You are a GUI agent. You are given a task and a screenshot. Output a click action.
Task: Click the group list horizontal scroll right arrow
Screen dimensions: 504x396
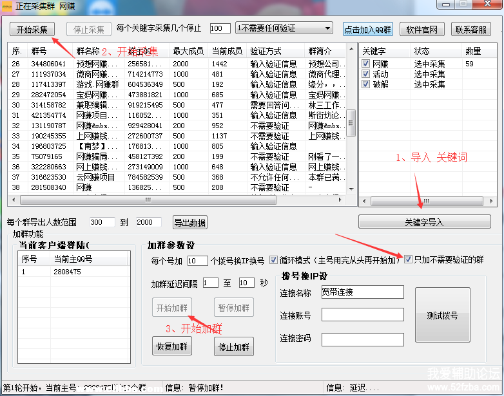340,200
